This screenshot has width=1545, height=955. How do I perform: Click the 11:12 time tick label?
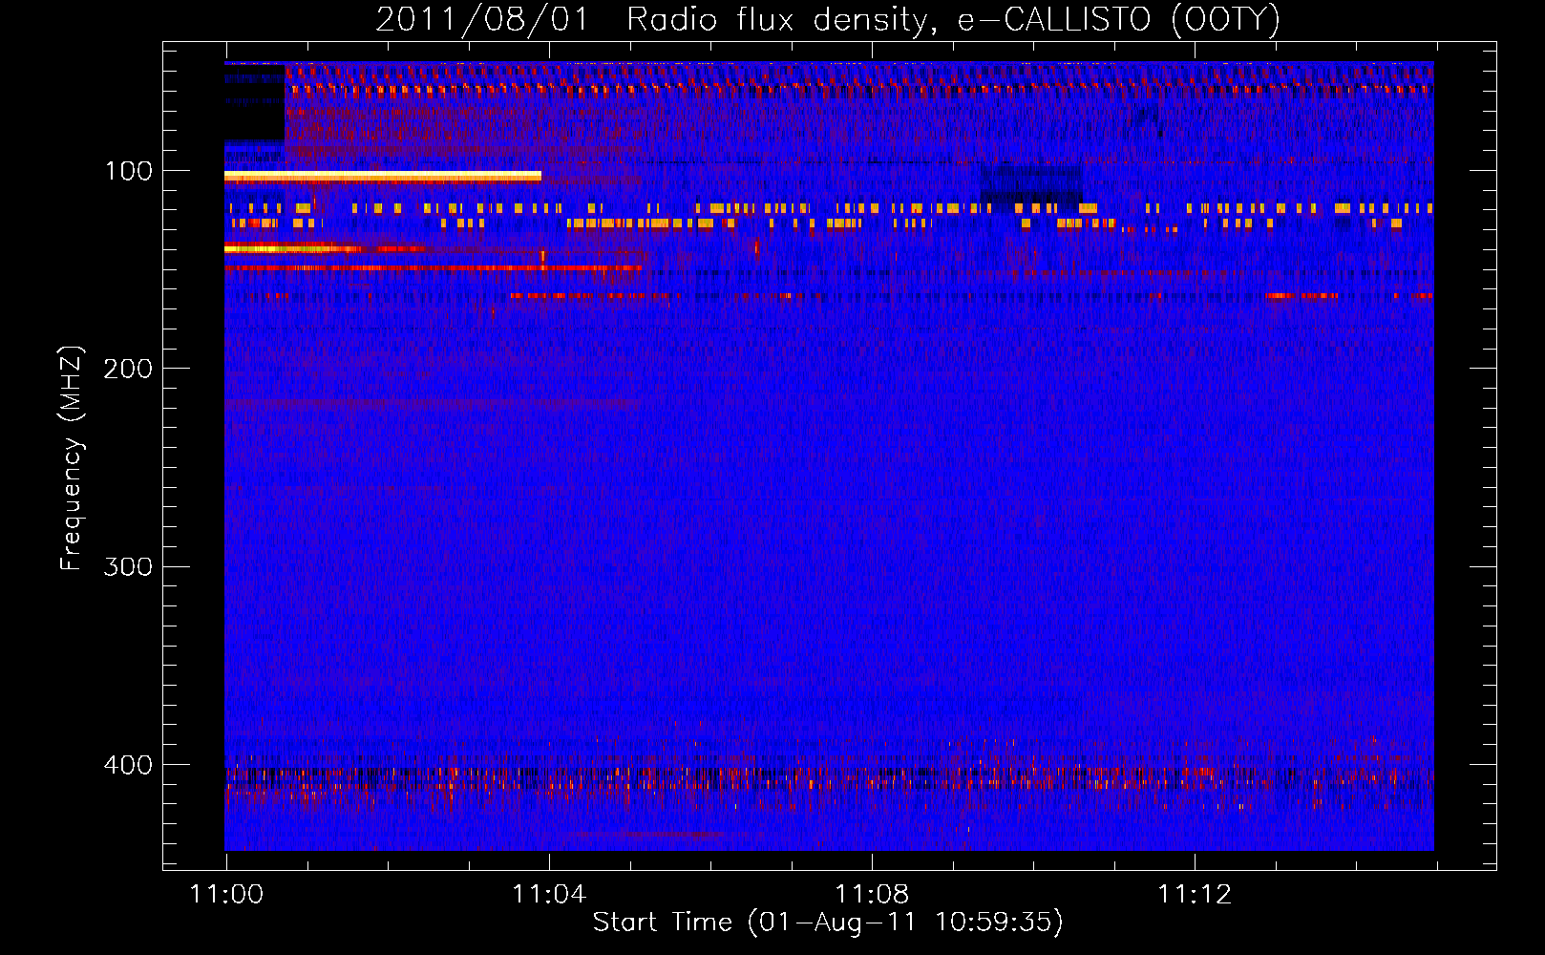[1195, 894]
